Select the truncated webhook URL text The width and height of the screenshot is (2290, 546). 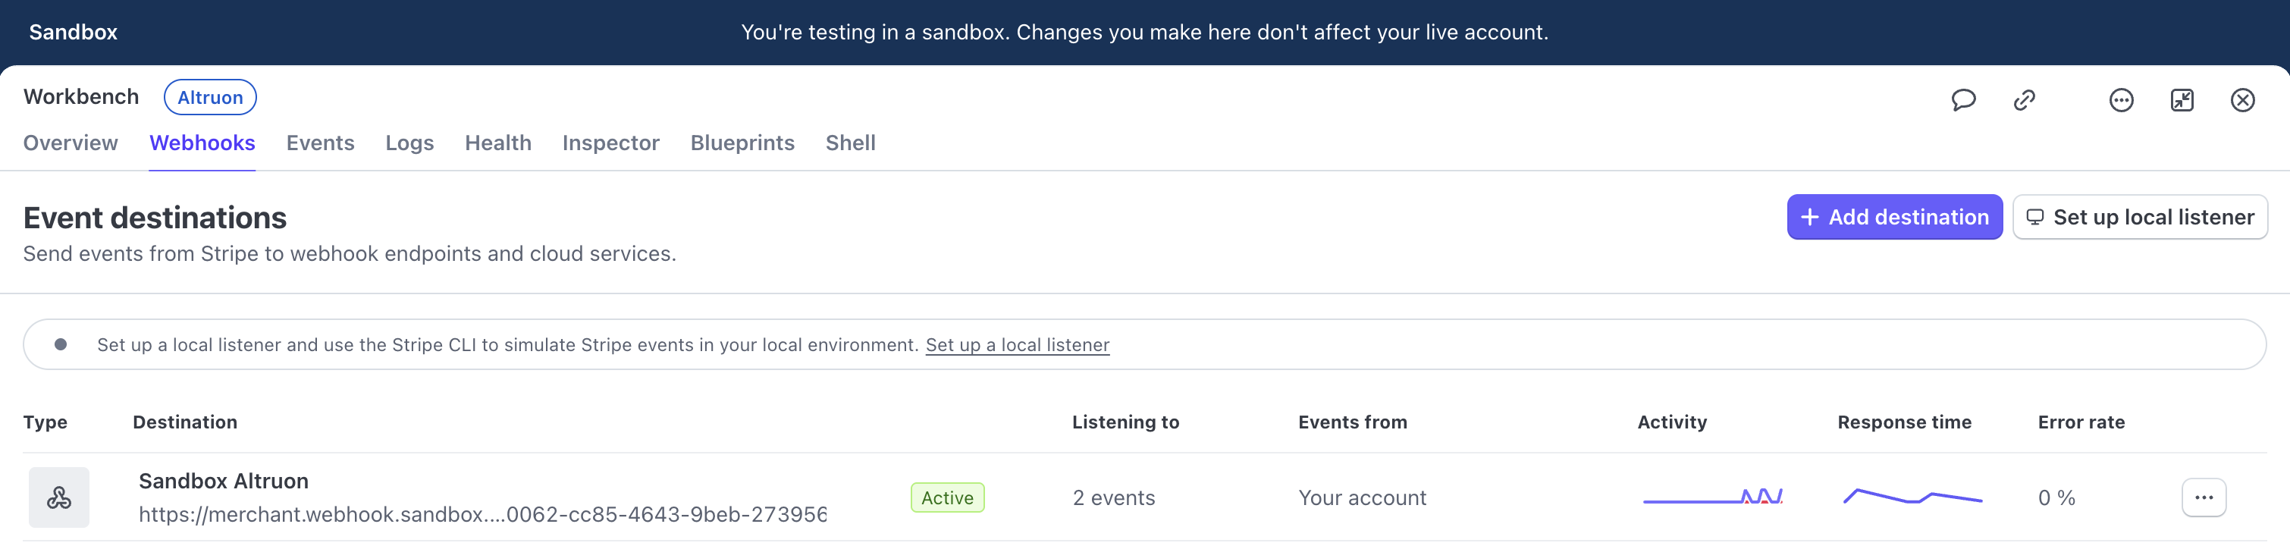point(483,514)
